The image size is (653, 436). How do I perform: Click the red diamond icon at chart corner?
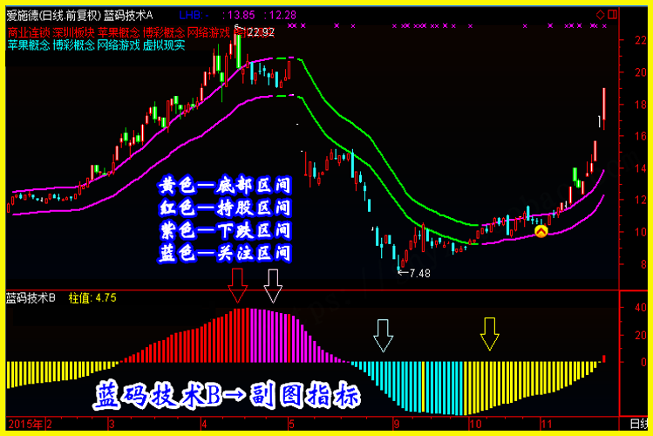[x=600, y=15]
